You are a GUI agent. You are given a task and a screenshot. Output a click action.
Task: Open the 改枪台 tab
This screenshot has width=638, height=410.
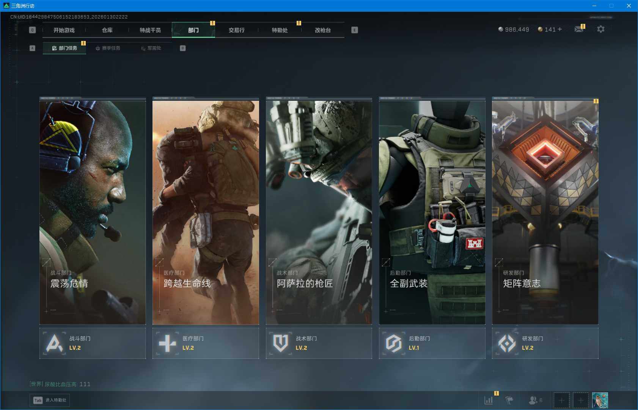tap(323, 30)
